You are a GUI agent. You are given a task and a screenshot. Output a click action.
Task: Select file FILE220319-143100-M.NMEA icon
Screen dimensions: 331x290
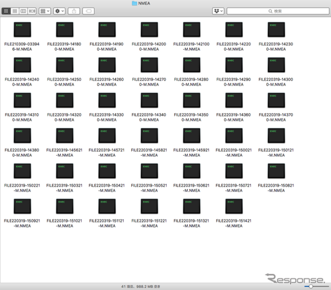(x=23, y=100)
